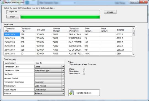Click the Excel Data vertical scrollbar thumb

134,33
